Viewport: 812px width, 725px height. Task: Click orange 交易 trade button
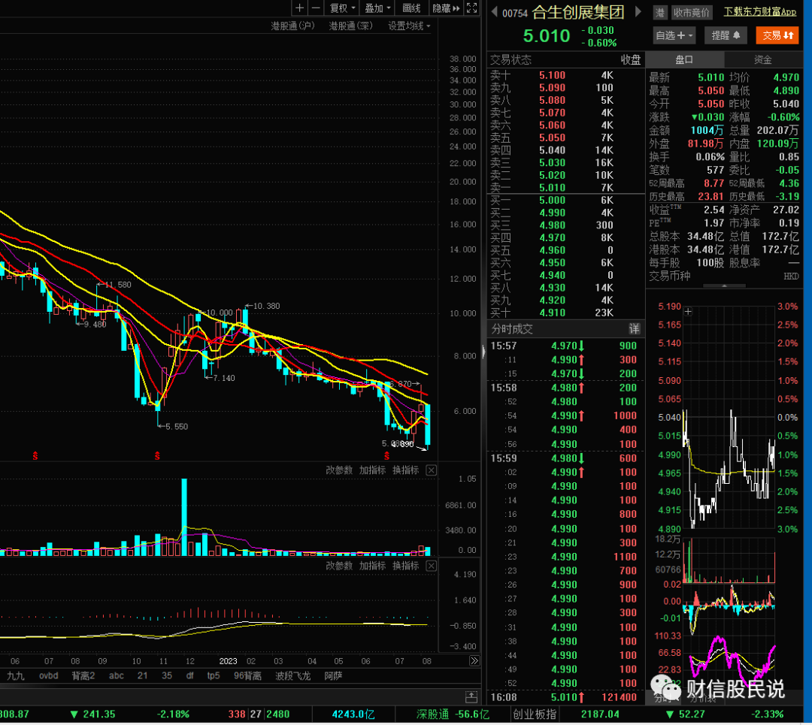tap(777, 35)
